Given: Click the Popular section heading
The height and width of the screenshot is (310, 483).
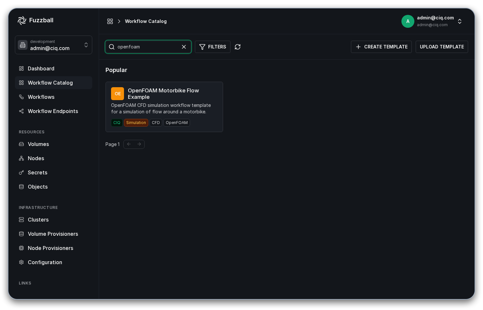Looking at the screenshot, I should coord(116,70).
